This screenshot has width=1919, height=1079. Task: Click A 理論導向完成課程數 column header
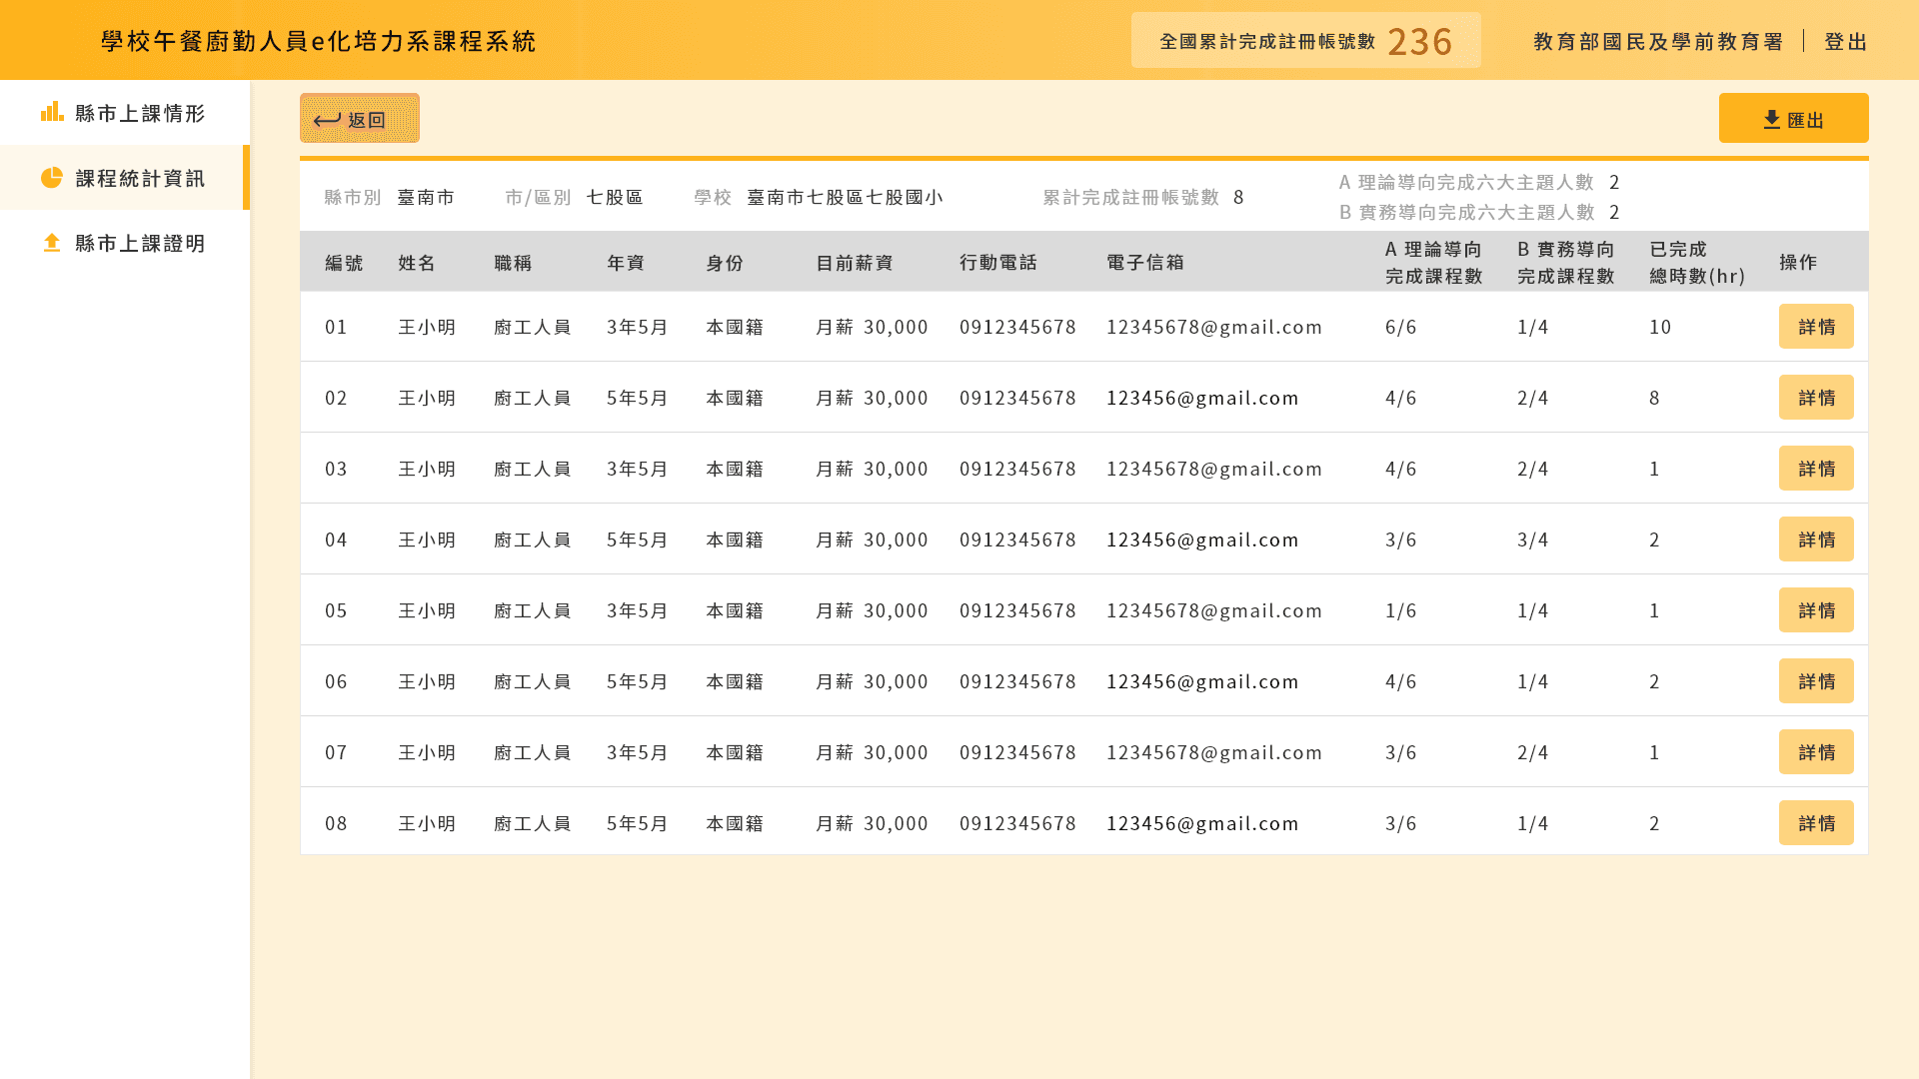pos(1434,262)
